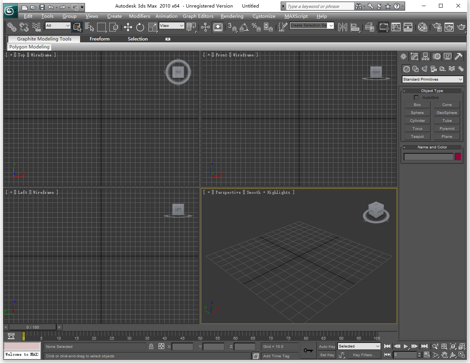Select the Select and Link tool

click(12, 27)
